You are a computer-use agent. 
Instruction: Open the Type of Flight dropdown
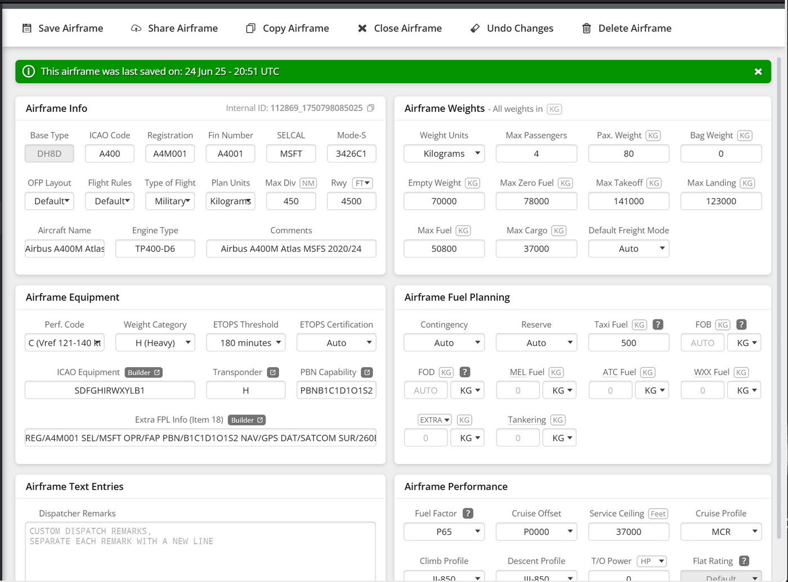[170, 201]
